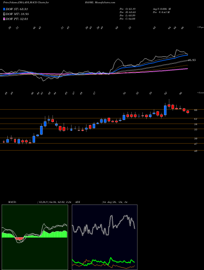Click the 61 price level label
This screenshot has width=204, height=270.
(x=196, y=119)
